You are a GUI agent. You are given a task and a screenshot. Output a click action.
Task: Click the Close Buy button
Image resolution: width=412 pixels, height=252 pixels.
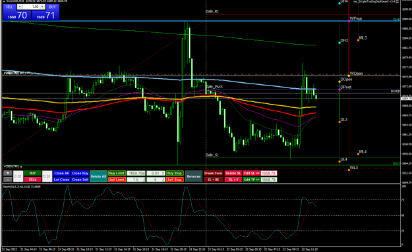pyautogui.click(x=80, y=173)
